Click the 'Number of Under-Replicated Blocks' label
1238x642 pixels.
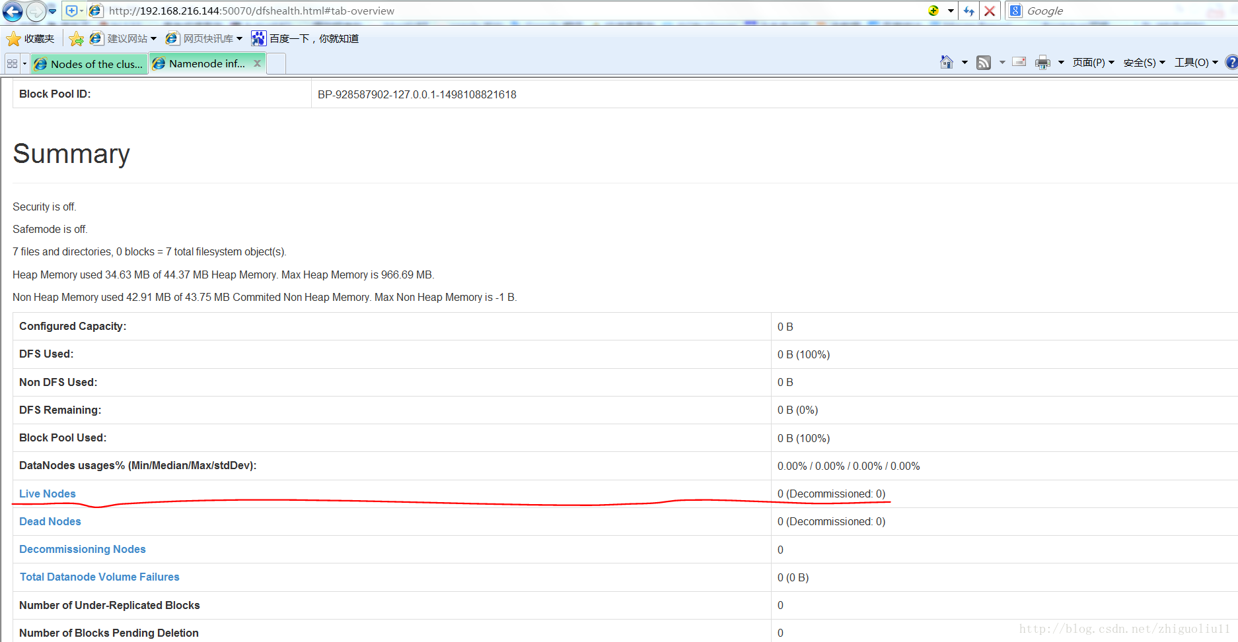(x=110, y=605)
